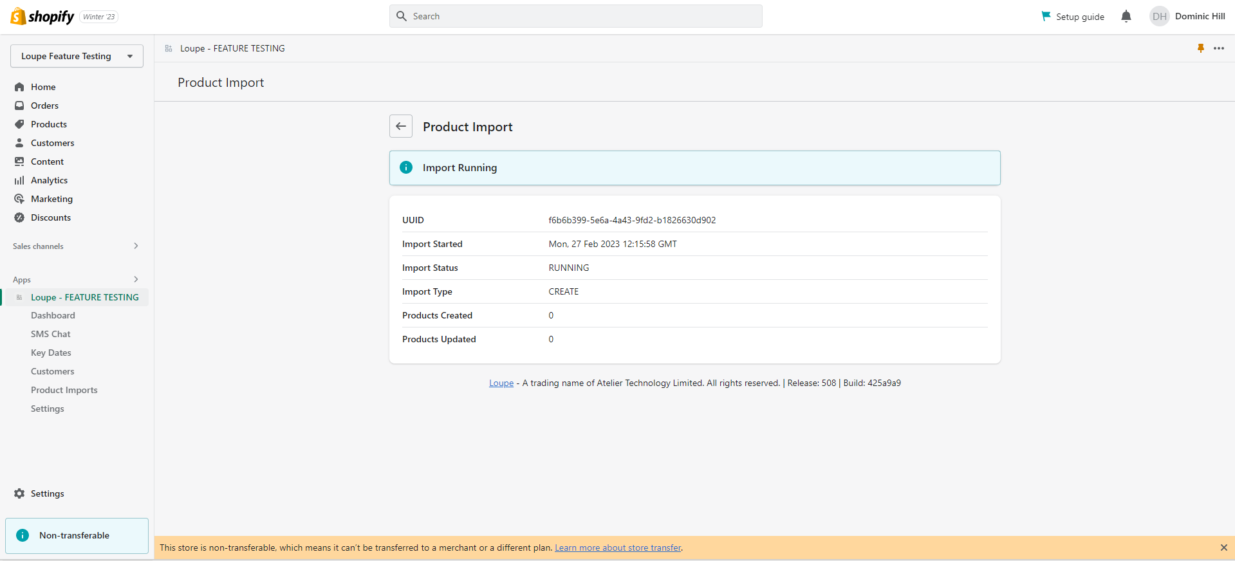The image size is (1235, 561).
Task: Click the DH user avatar
Action: pos(1160,17)
